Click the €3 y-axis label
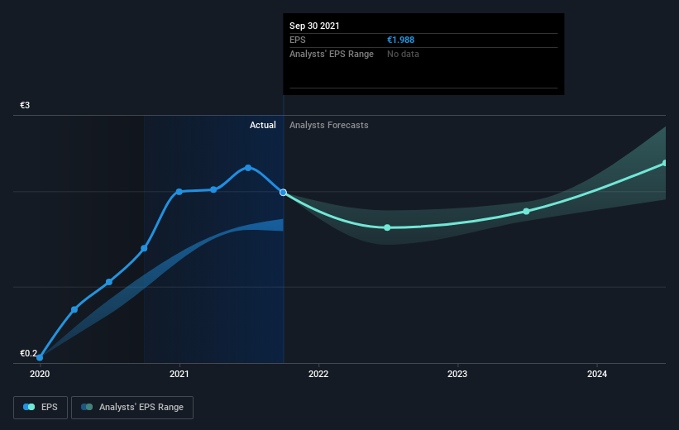 25,105
